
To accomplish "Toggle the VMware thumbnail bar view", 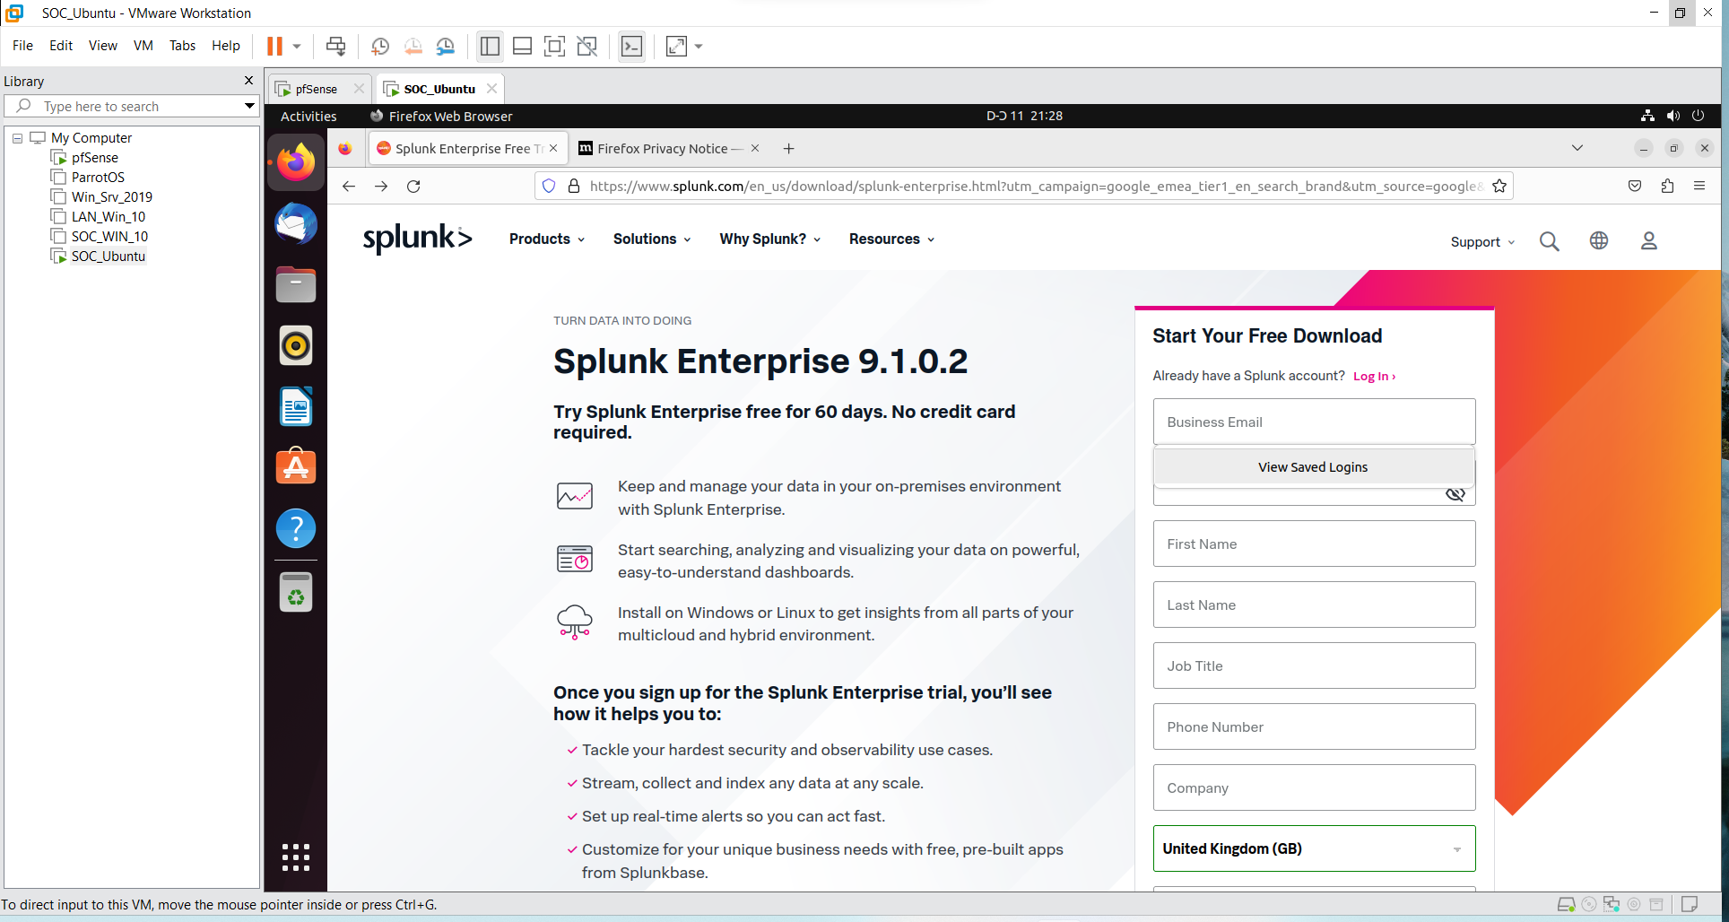I will (522, 46).
